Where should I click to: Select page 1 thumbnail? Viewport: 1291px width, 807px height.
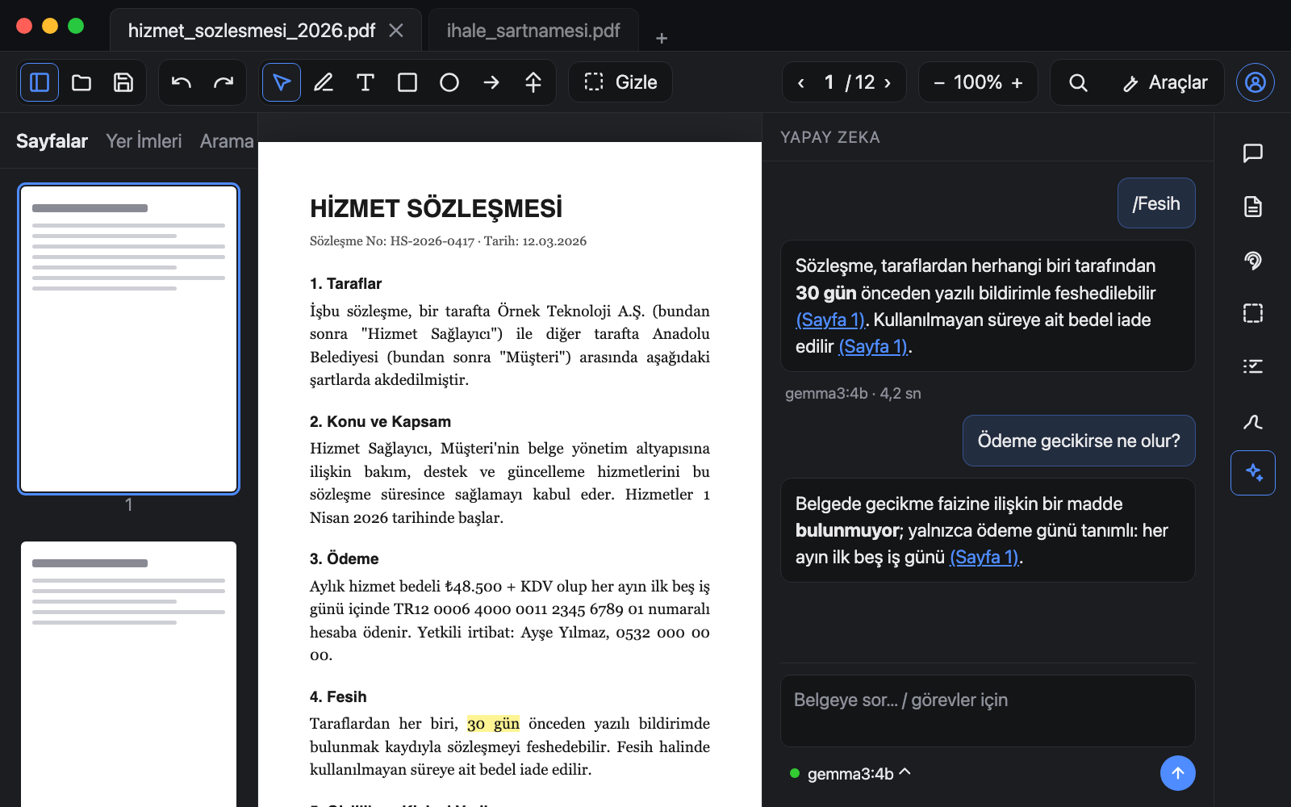point(129,339)
